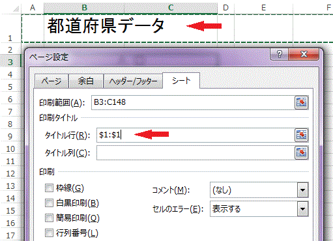Open the コメント dropdown

coord(302,190)
